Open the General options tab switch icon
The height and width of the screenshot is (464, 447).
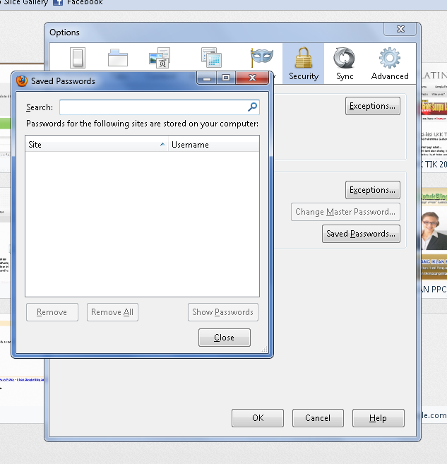[78, 58]
